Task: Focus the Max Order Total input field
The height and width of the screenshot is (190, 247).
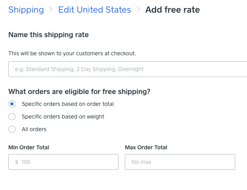Action: (180, 162)
